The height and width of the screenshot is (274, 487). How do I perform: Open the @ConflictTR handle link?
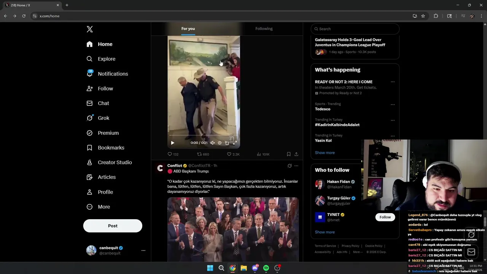point(199,166)
